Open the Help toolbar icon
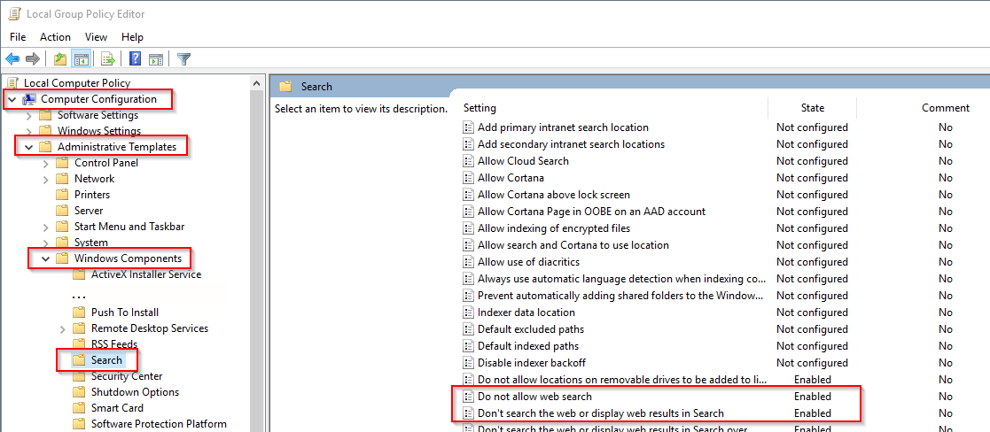 coord(135,59)
